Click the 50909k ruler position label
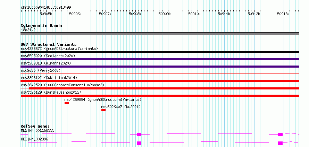Image resolution: width=309 pixels, height=147 pixels. point(165,14)
